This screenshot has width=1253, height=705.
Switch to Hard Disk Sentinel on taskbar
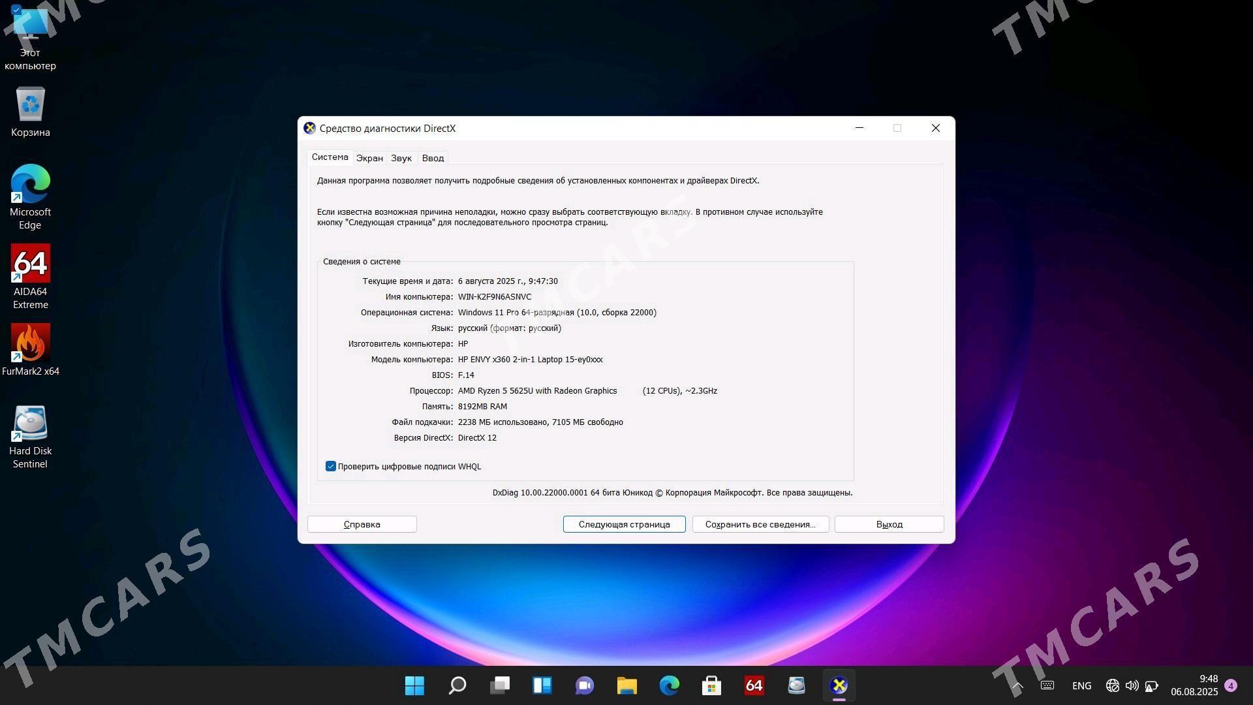click(x=797, y=685)
